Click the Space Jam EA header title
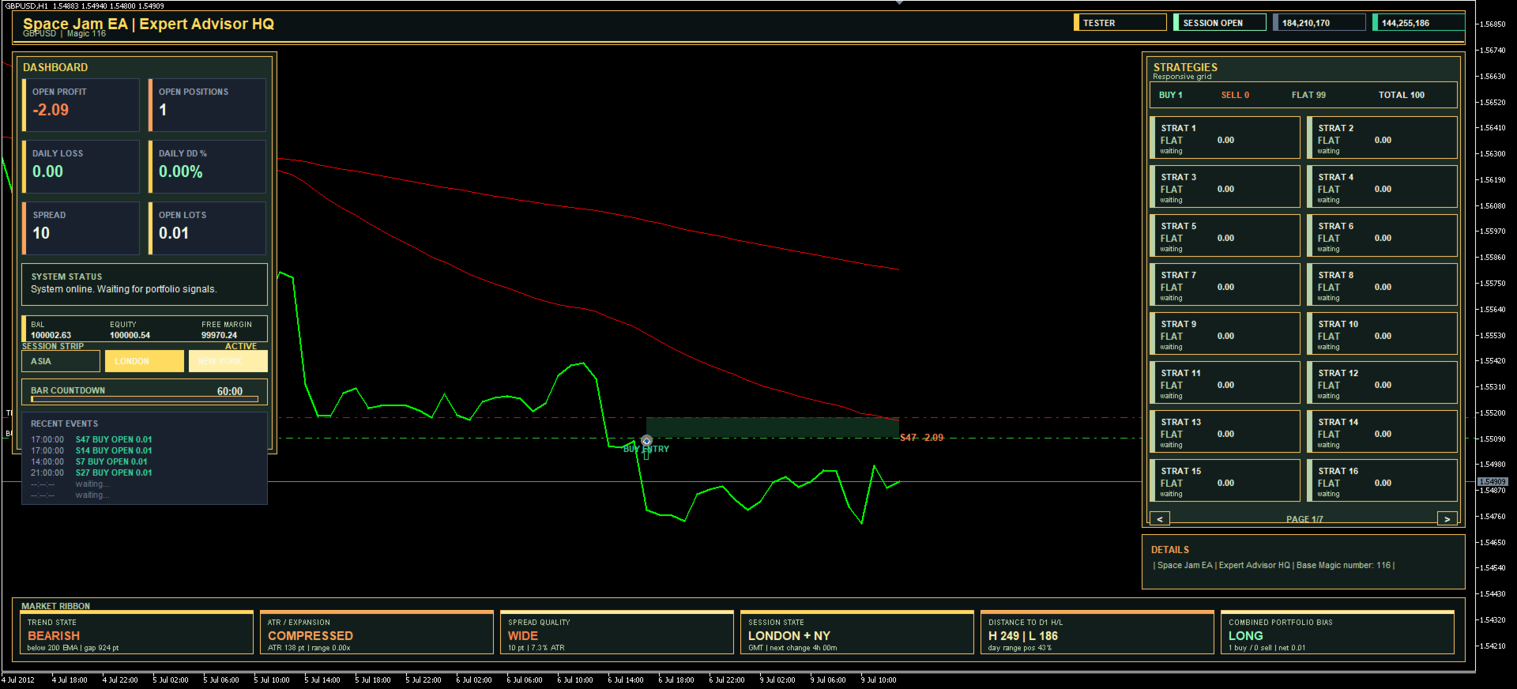 tap(149, 24)
